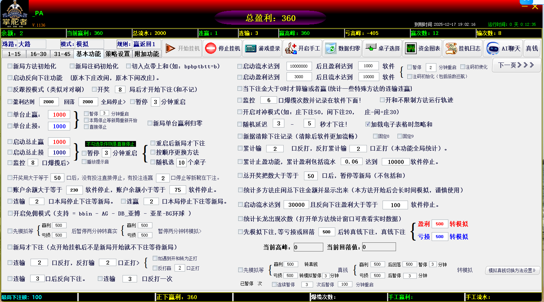Open the 珠路 大路 dropdown

32,44
